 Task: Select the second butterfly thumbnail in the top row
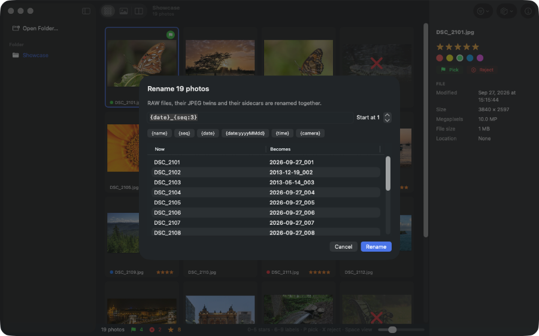[x=298, y=57]
